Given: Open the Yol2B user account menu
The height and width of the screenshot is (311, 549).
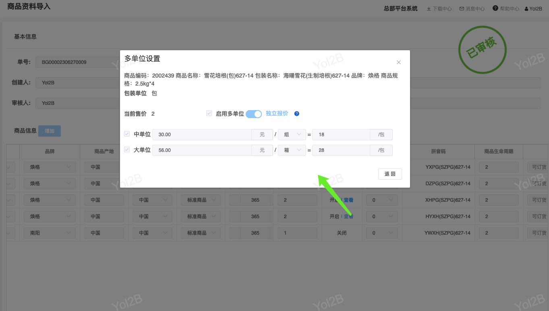Looking at the screenshot, I should (533, 8).
